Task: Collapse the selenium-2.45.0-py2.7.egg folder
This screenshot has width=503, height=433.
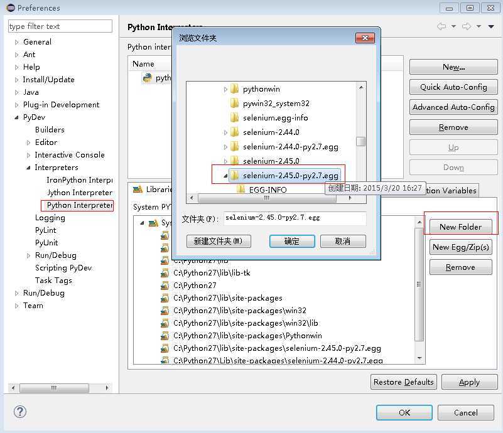Action: tap(225, 176)
